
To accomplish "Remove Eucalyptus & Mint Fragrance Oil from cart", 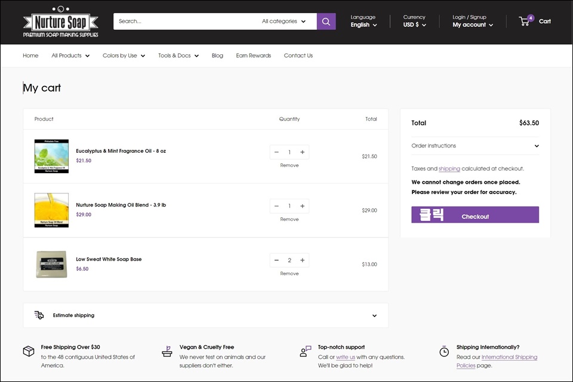I will (289, 165).
